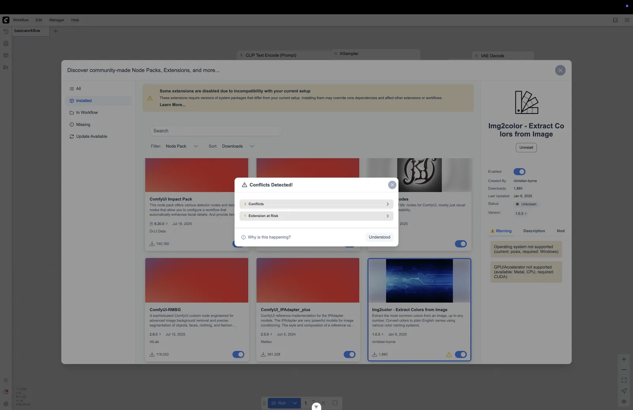The height and width of the screenshot is (410, 633).
Task: Toggle the Enabled switch in details panel
Action: coord(519,172)
